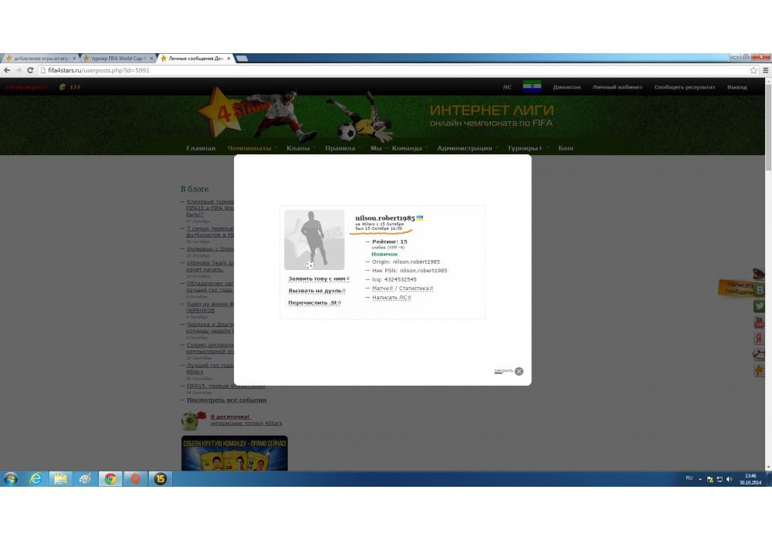Screen dimensions: 772x540
Task: Launch Internet Explorer from taskbar
Action: click(36, 478)
